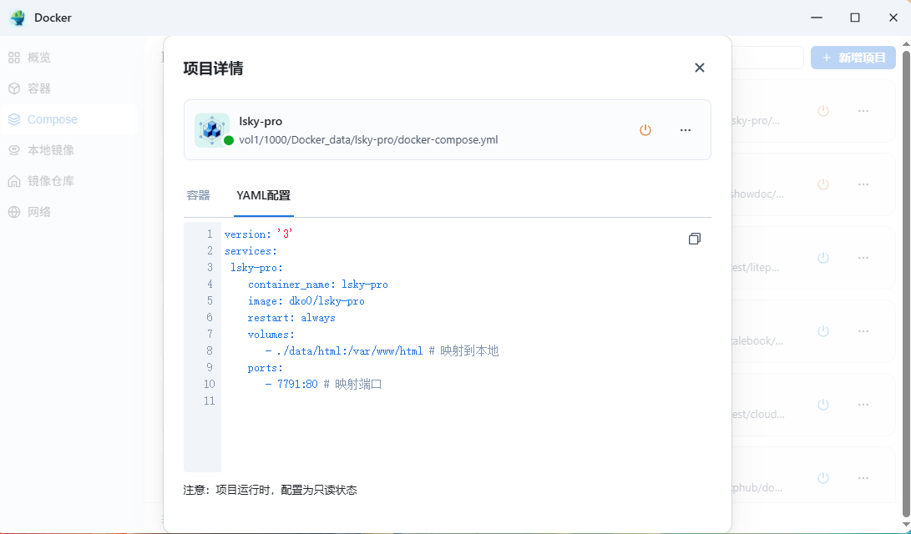This screenshot has height=534, width=911.
Task: Toggle power for the showdoc project
Action: point(823,184)
